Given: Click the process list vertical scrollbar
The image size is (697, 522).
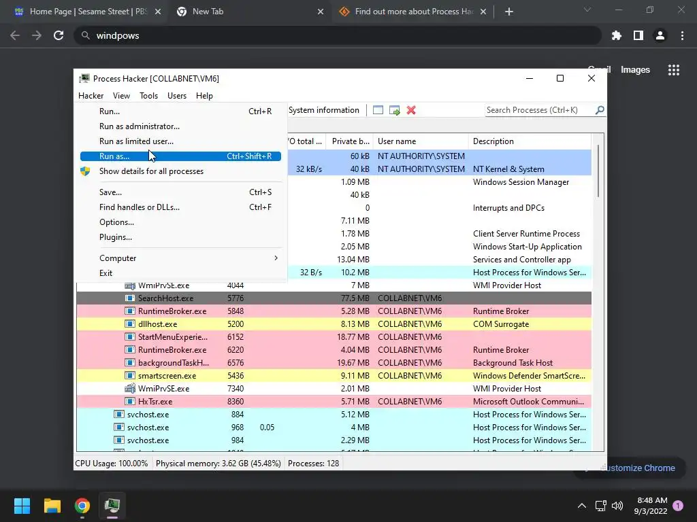Looking at the screenshot, I should (598, 171).
